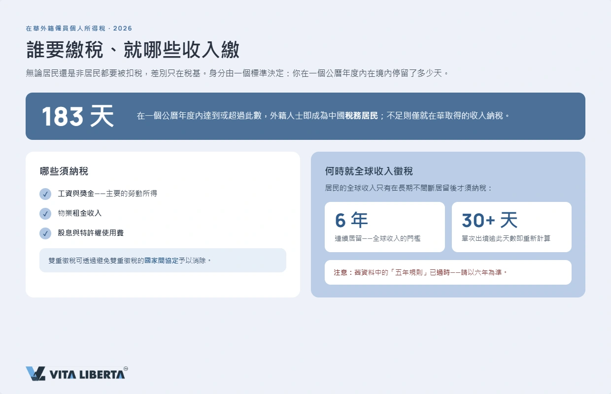This screenshot has height=394, width=611.
Task: Click the 哪些須納稅 card heading
Action: tap(64, 171)
